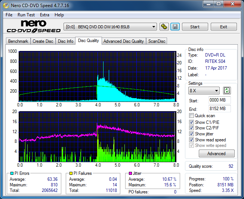Open the Extra menu
The height and width of the screenshot is (199, 244).
click(x=44, y=15)
